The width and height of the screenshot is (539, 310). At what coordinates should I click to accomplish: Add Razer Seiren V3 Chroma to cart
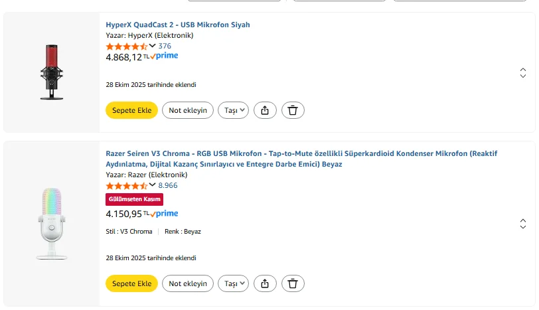[x=131, y=283]
